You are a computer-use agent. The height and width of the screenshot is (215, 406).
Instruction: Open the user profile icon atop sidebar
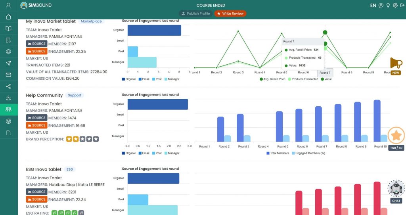pos(8,5)
